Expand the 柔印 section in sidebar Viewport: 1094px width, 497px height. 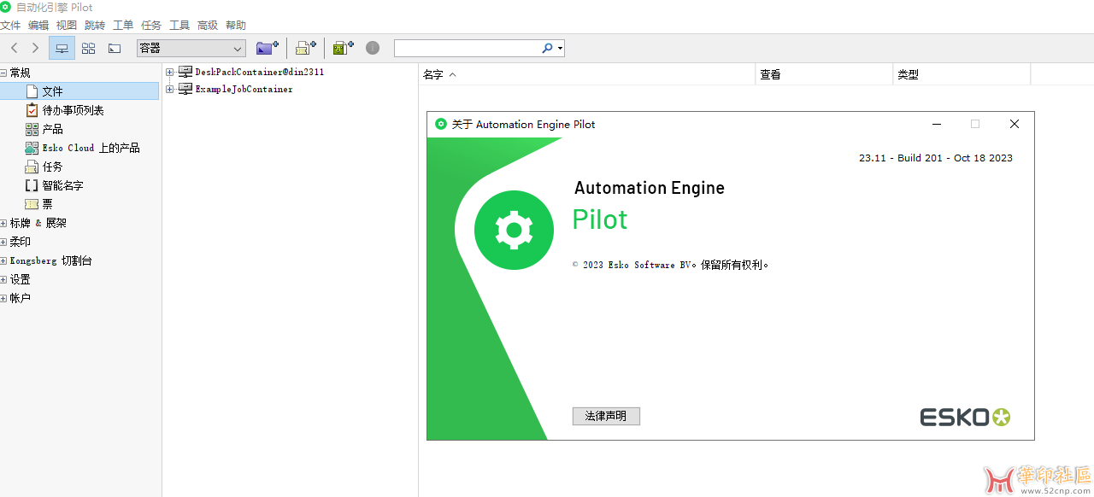point(4,243)
